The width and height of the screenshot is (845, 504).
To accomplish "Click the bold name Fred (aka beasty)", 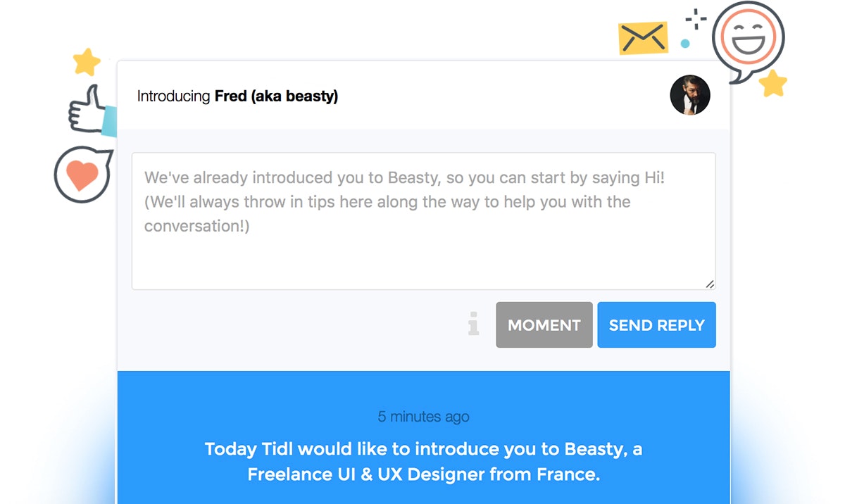I will tap(276, 96).
